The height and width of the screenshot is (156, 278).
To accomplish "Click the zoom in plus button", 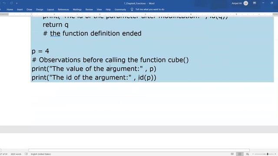I will pos(275,154).
